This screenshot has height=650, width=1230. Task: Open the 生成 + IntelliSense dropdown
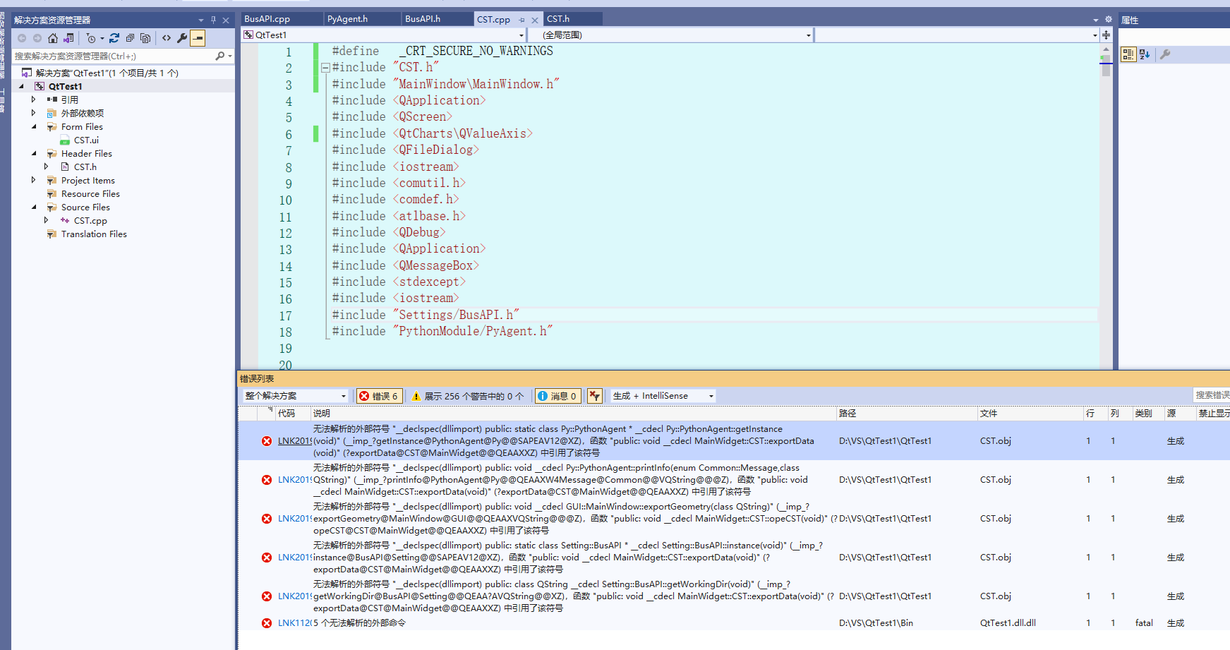tap(663, 396)
